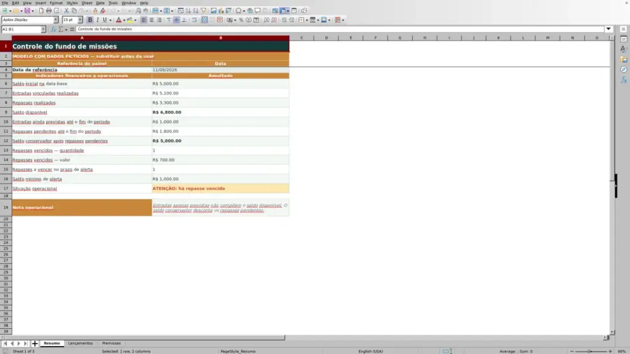
Task: Toggle Italic formatting
Action: (98, 20)
